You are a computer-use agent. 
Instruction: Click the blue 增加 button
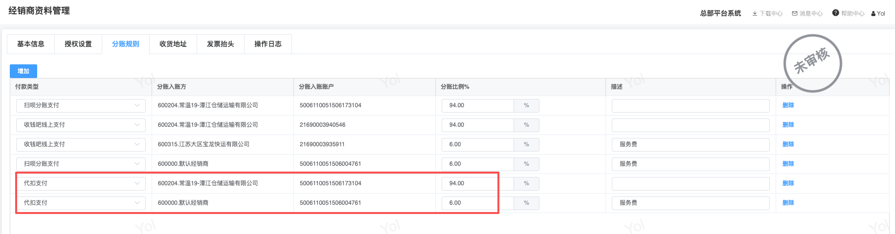[23, 71]
